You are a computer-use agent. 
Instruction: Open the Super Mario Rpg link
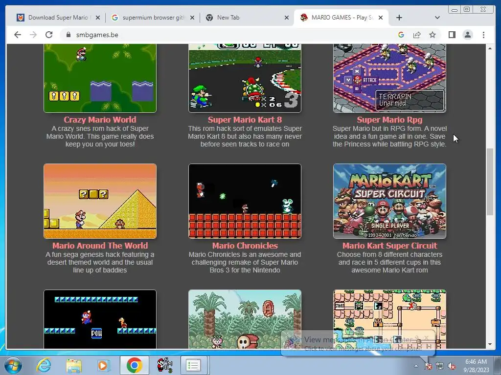(x=389, y=120)
